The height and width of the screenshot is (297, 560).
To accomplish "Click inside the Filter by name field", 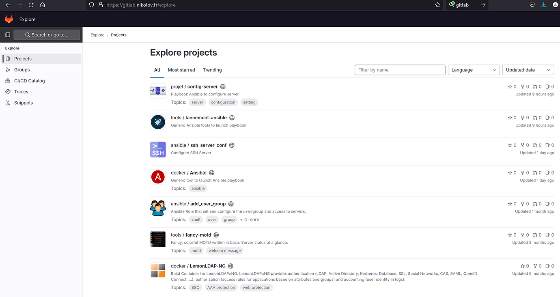I will (x=400, y=70).
